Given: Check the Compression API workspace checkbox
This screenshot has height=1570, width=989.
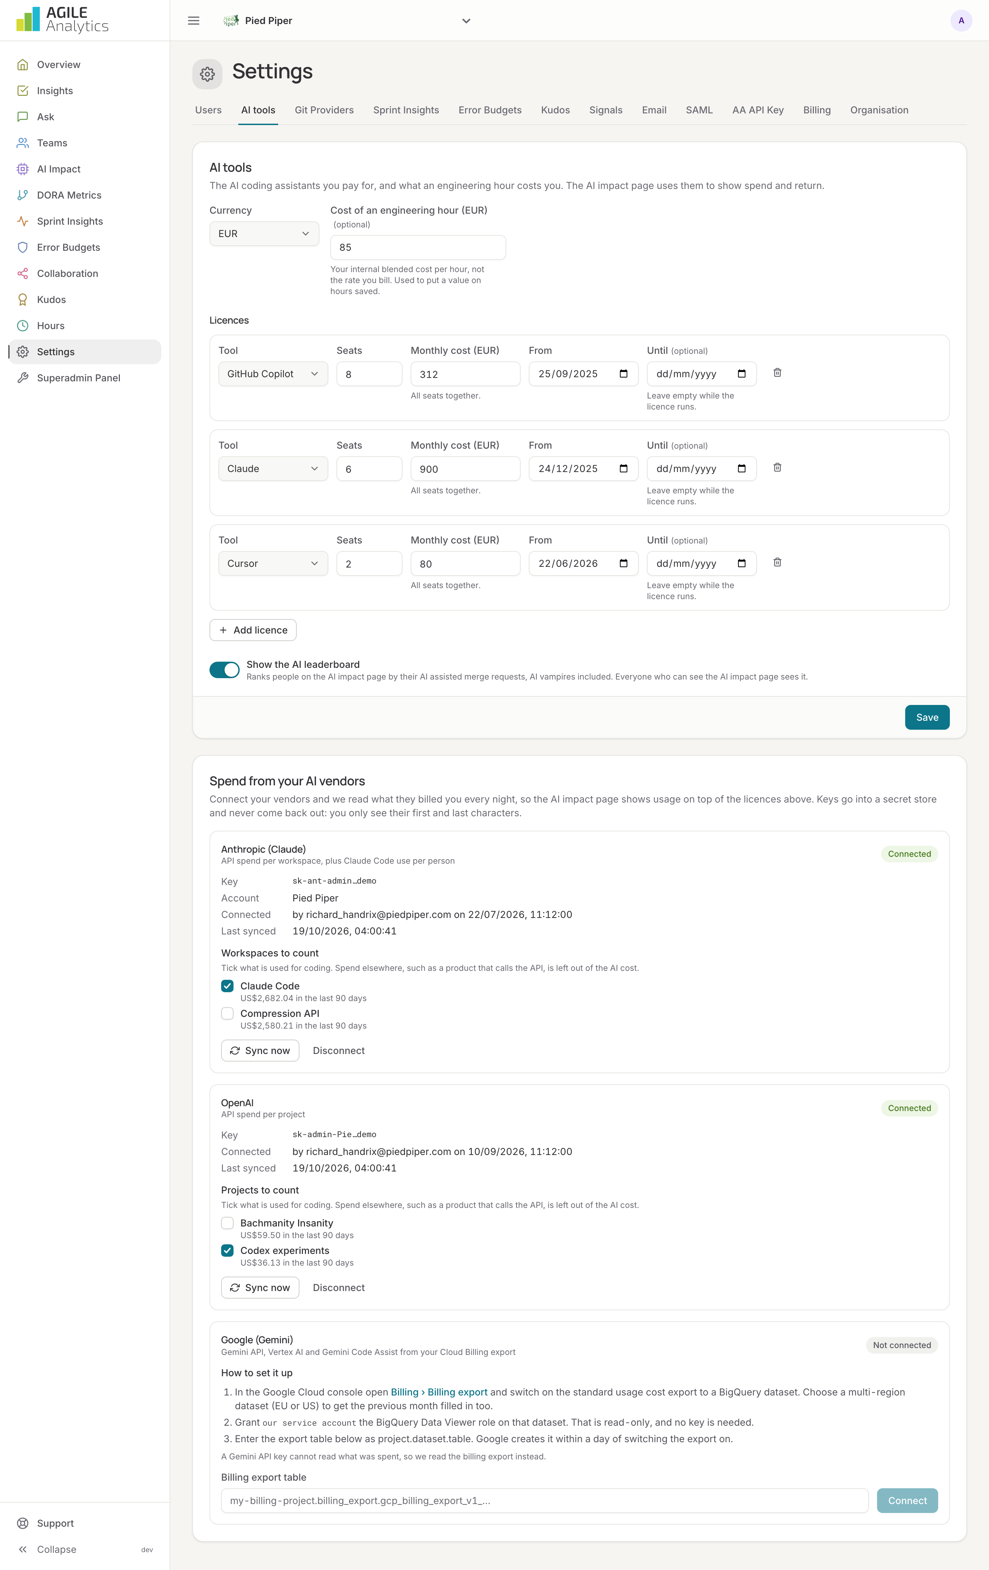Looking at the screenshot, I should (x=227, y=1013).
